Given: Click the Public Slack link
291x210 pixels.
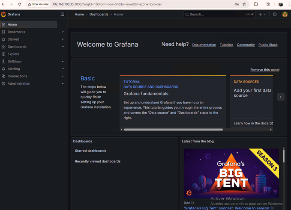Looking at the screenshot, I should [x=268, y=45].
